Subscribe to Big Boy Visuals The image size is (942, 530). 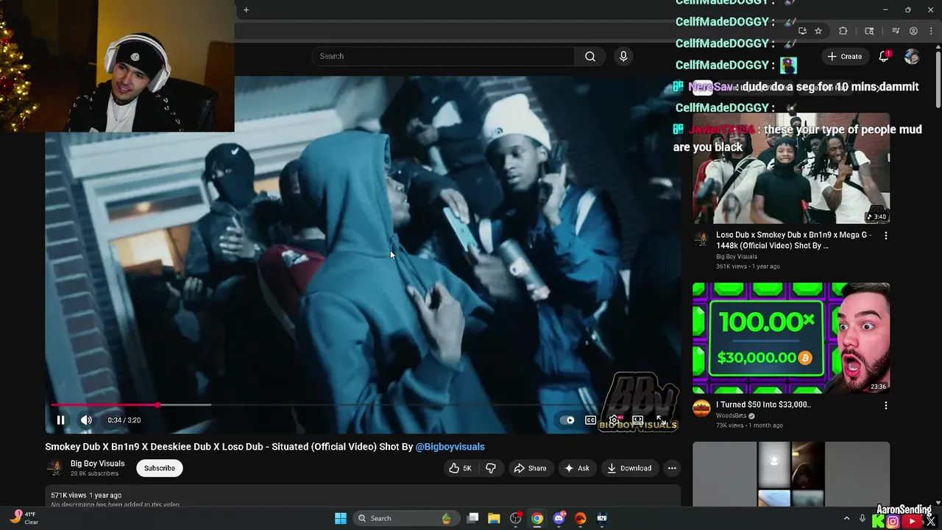click(x=160, y=468)
